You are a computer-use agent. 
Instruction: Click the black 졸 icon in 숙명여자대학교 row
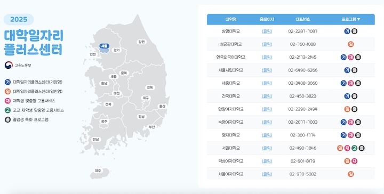[x=358, y=122]
